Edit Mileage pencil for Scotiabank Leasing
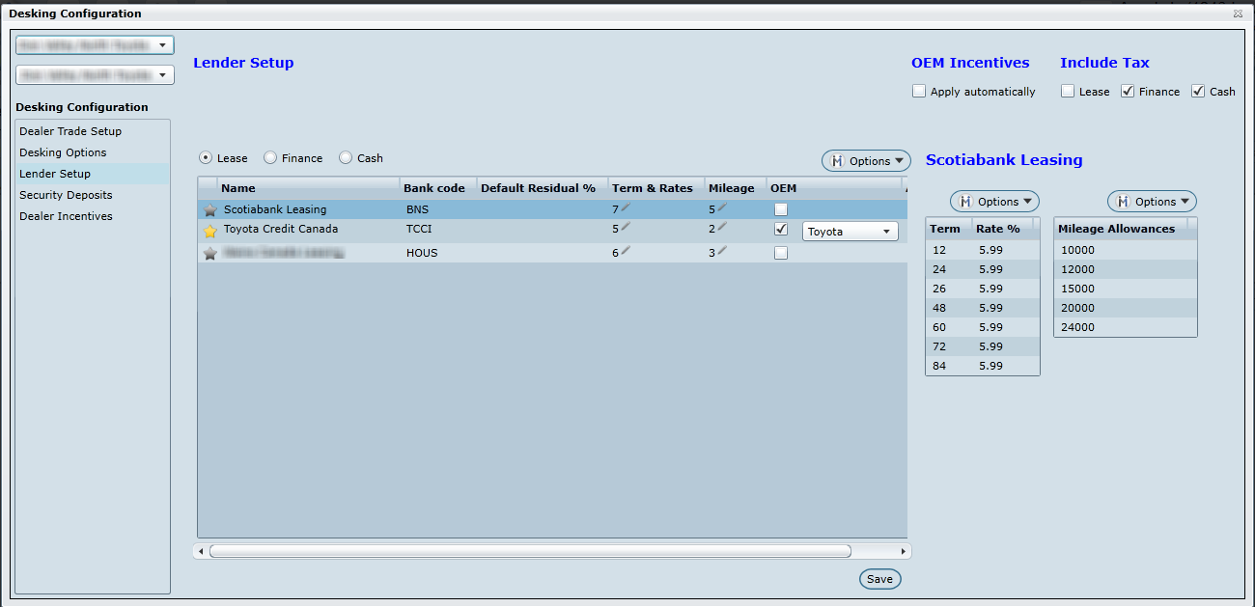Image resolution: width=1255 pixels, height=607 pixels. 722,207
